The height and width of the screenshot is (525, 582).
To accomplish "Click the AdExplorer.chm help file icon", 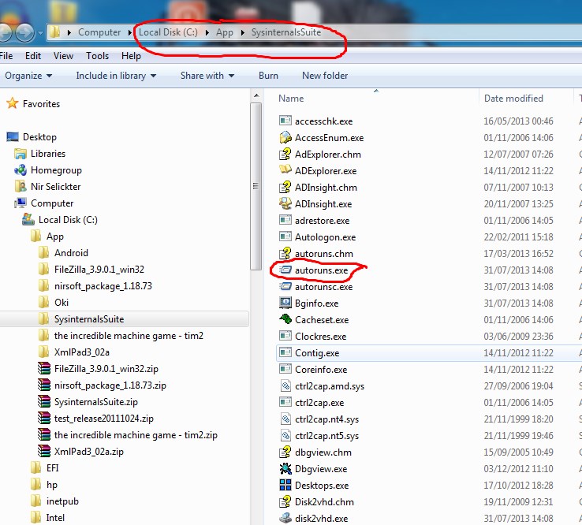I will click(285, 154).
